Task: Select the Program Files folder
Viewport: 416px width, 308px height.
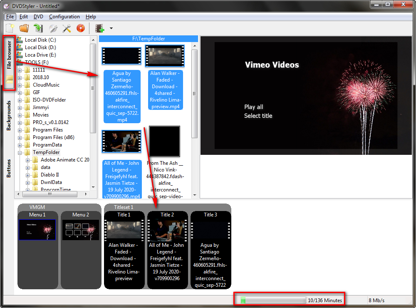Action: pos(48,129)
